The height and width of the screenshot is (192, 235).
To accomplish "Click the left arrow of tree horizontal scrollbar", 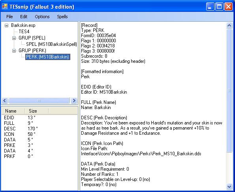I will (5, 101).
